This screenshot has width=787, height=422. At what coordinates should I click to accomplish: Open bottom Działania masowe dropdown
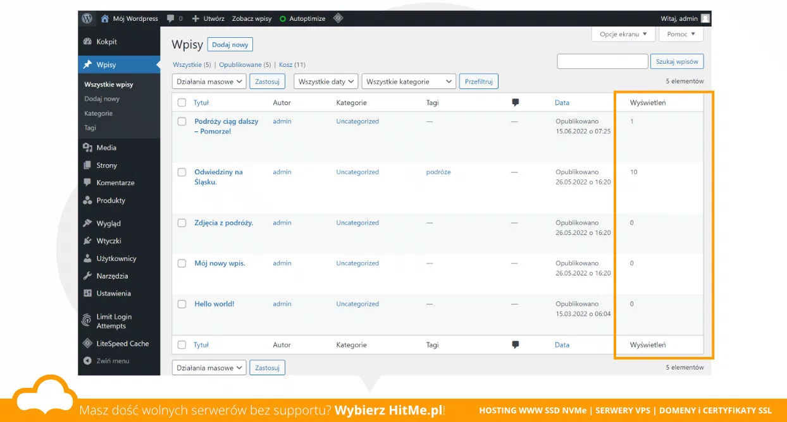pos(209,368)
